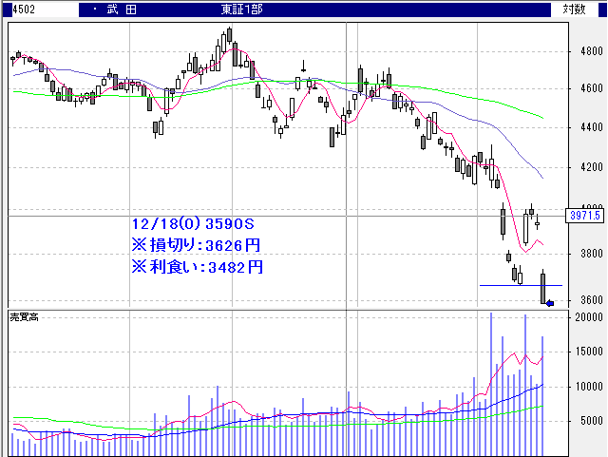Click the highest candlestick near 4900
This screenshot has height=457, width=608.
[230, 38]
